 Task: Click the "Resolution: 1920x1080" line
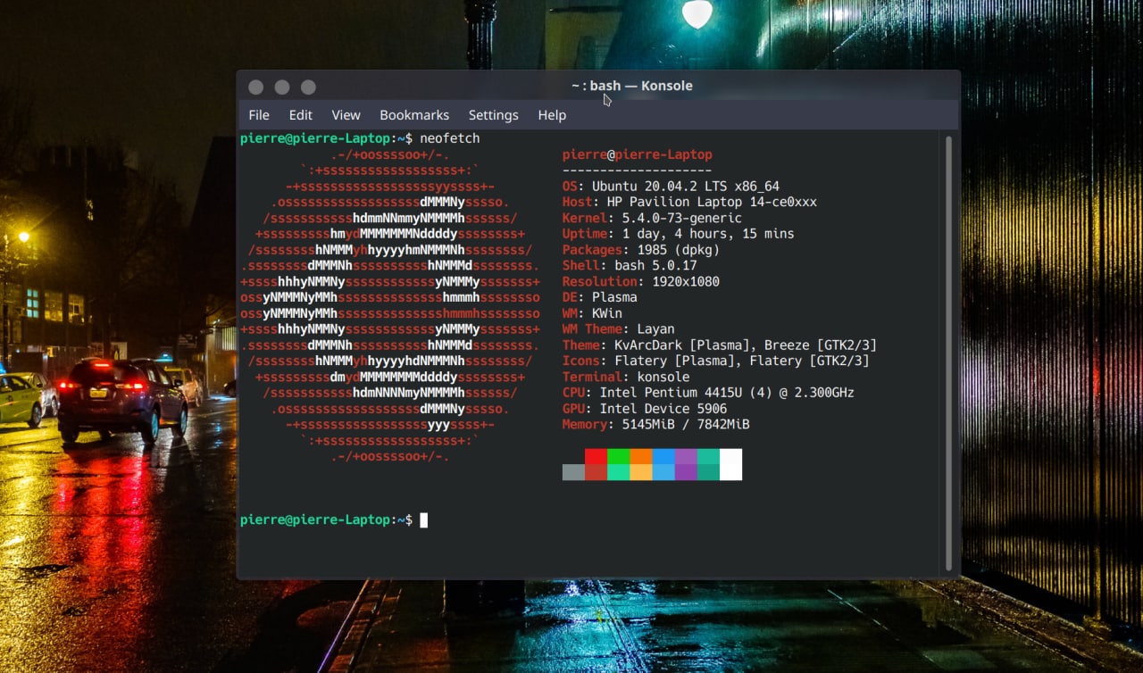[x=640, y=281]
